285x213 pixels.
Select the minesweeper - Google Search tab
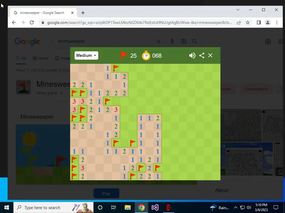(x=44, y=13)
